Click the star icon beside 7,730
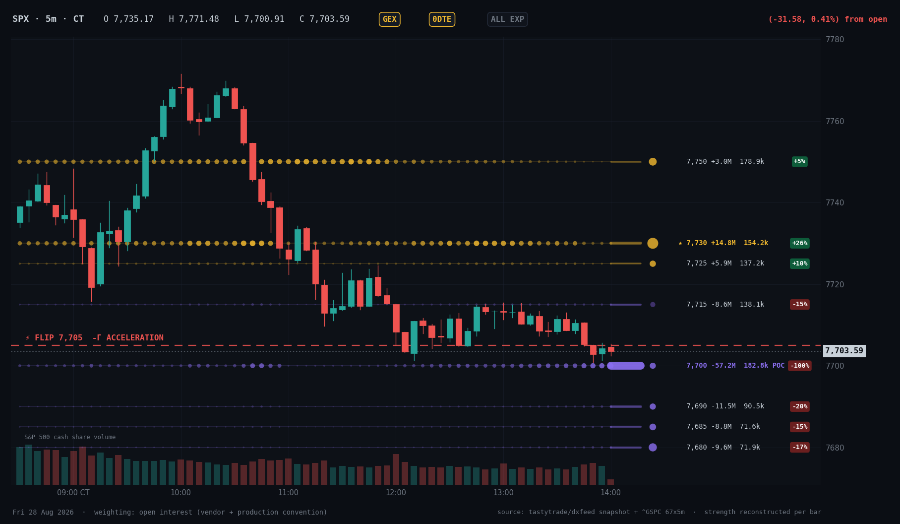Screen dimensions: 900x524 pos(680,243)
